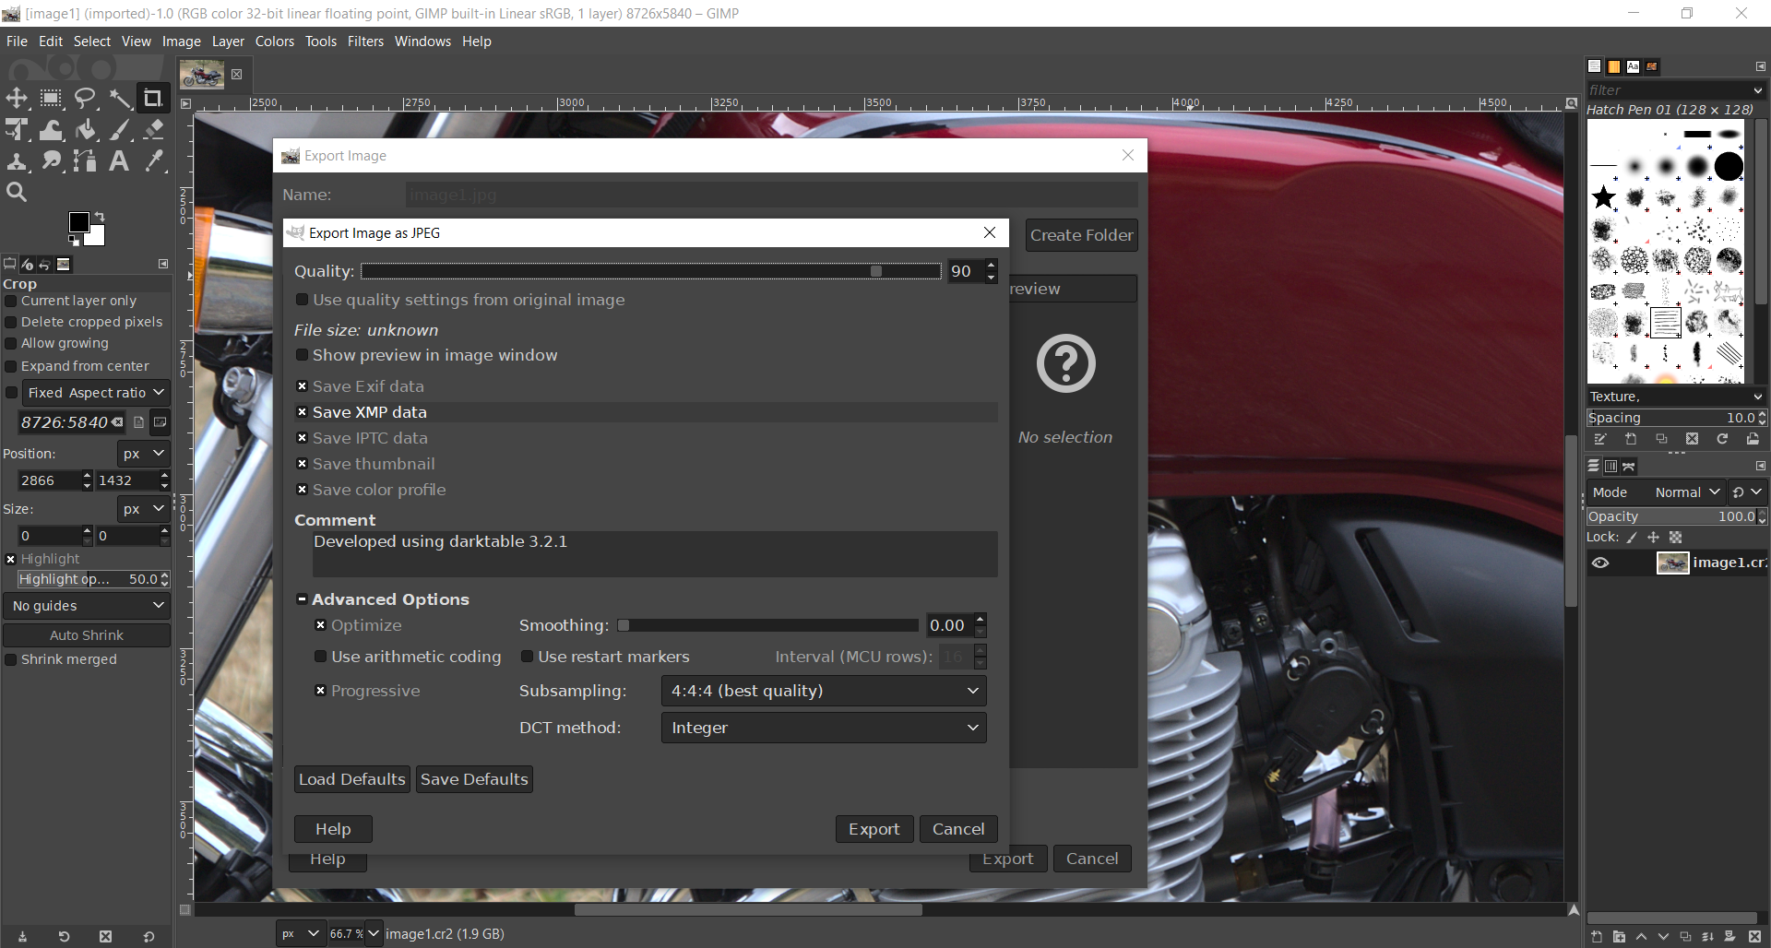Pick the Text tool
1771x948 pixels.
(119, 161)
